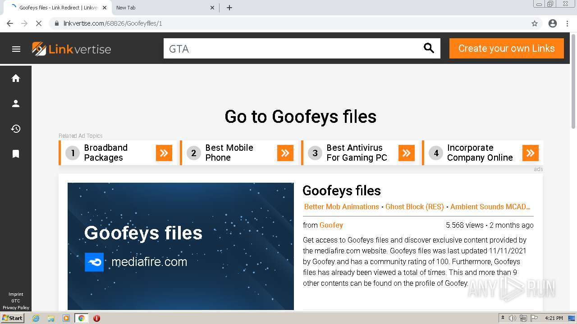Screen dimensions: 577x324
Task: Open the Home sidebar icon
Action: click(x=16, y=78)
